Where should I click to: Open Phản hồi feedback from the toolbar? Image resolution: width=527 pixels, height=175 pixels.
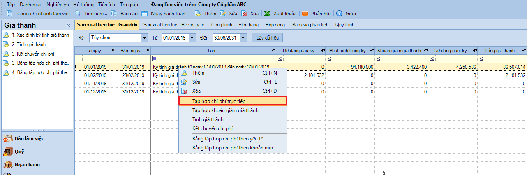[x=305, y=13]
